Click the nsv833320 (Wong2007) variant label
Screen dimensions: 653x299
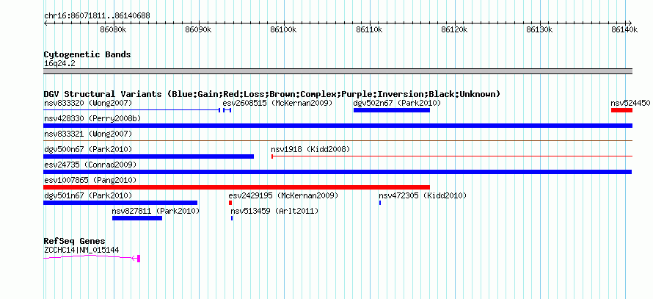pos(88,103)
